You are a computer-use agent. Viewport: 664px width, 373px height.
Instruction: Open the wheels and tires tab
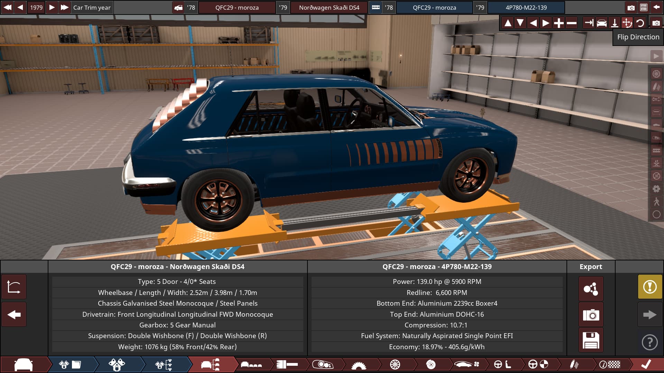(x=395, y=364)
